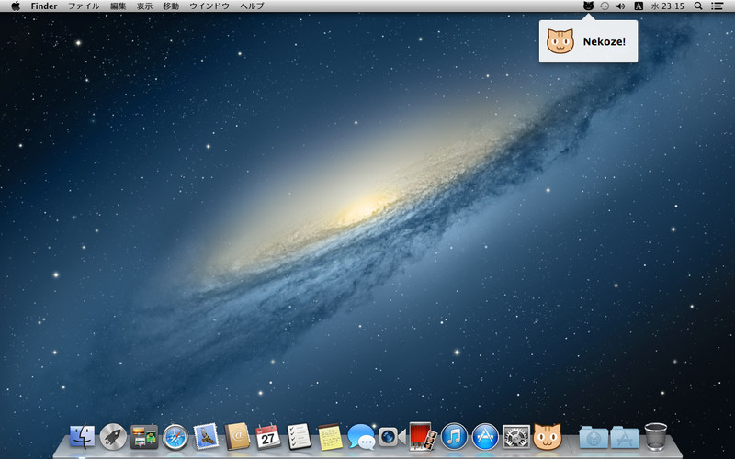Open System Preferences gear icon

(x=516, y=437)
